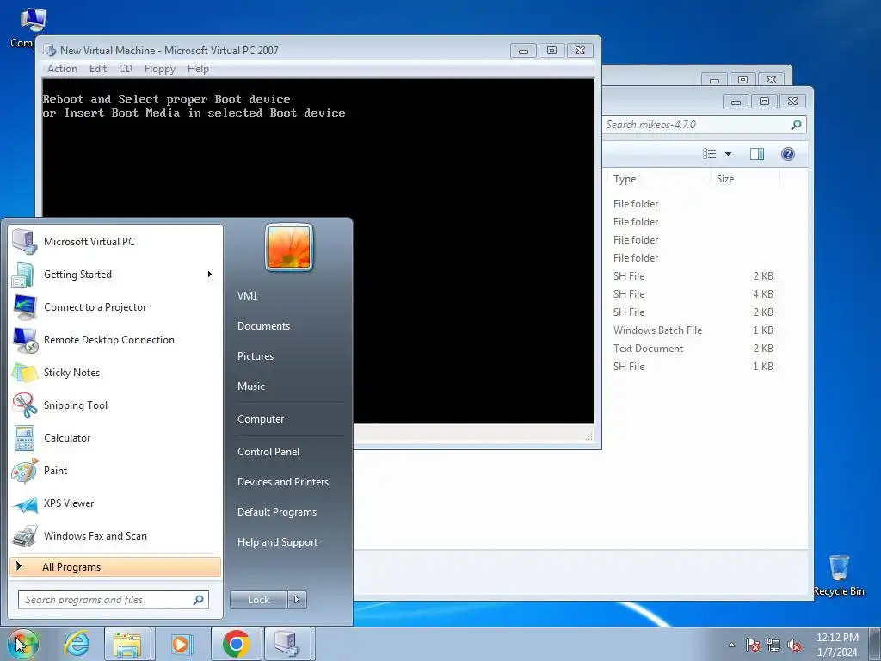881x661 pixels.
Task: Open the clock showing 12:12 PM
Action: 837,645
